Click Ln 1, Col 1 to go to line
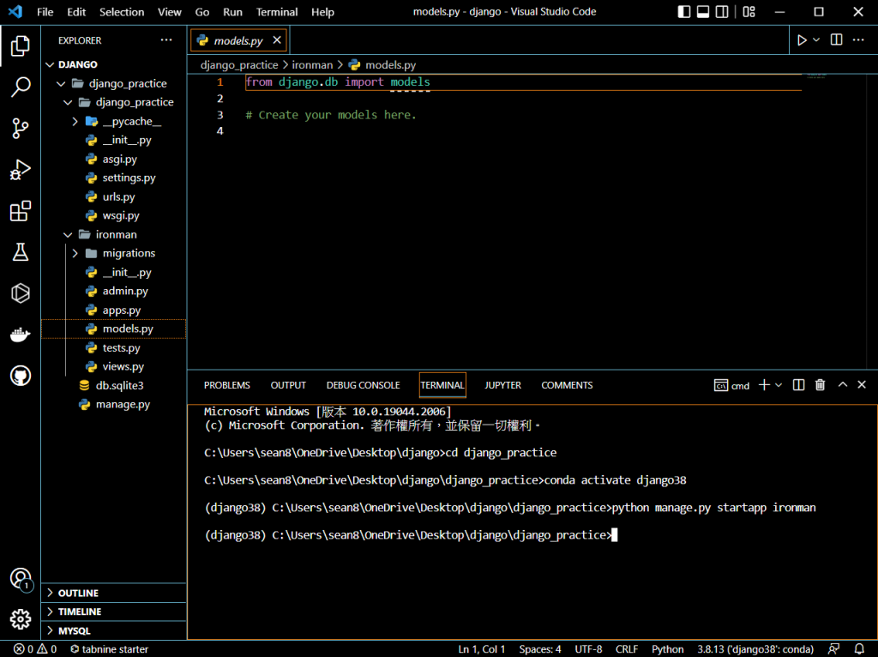 point(482,648)
